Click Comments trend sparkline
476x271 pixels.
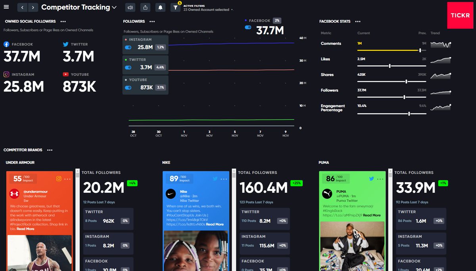click(441, 44)
